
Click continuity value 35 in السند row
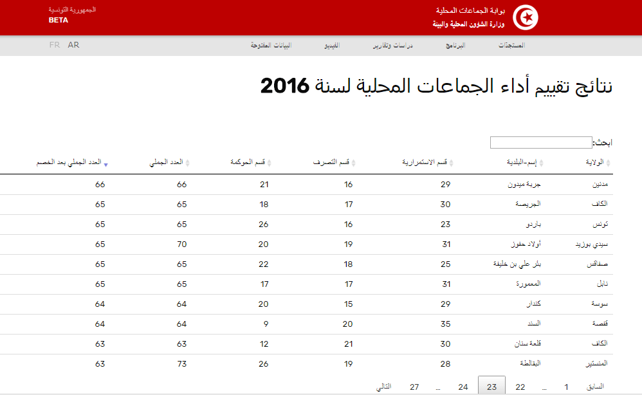pyautogui.click(x=445, y=324)
